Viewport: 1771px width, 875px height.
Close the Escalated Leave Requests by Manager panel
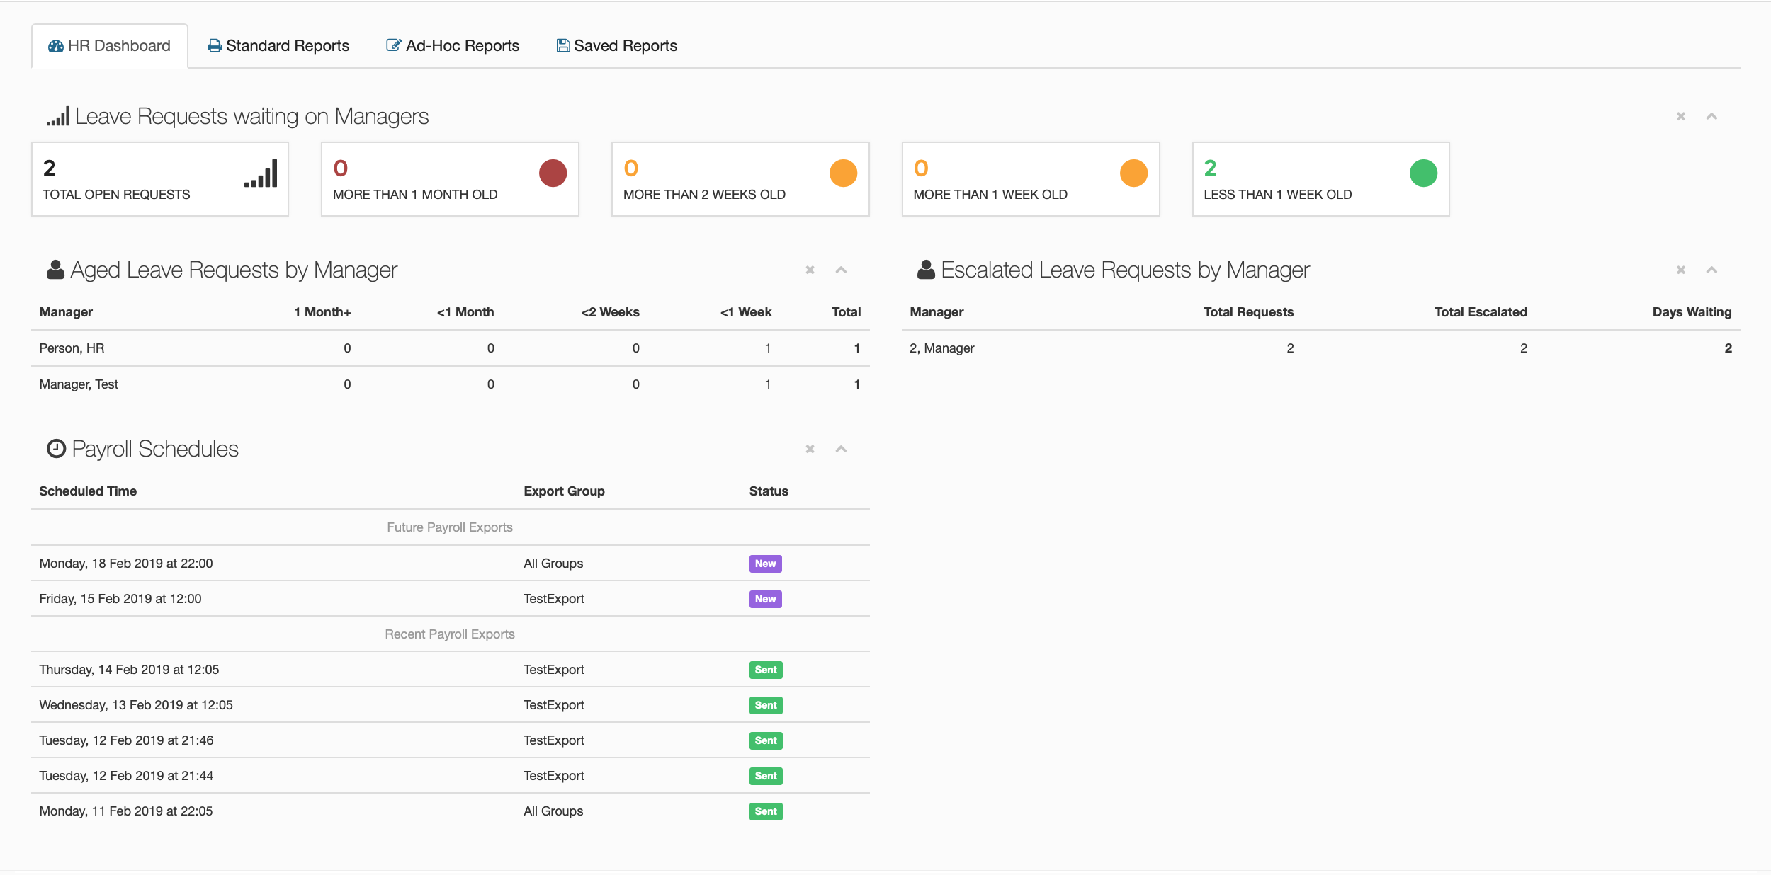1680,270
